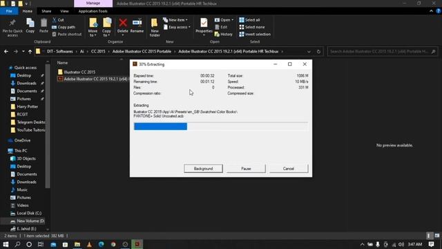Open File Explorer from the taskbar

click(77, 244)
